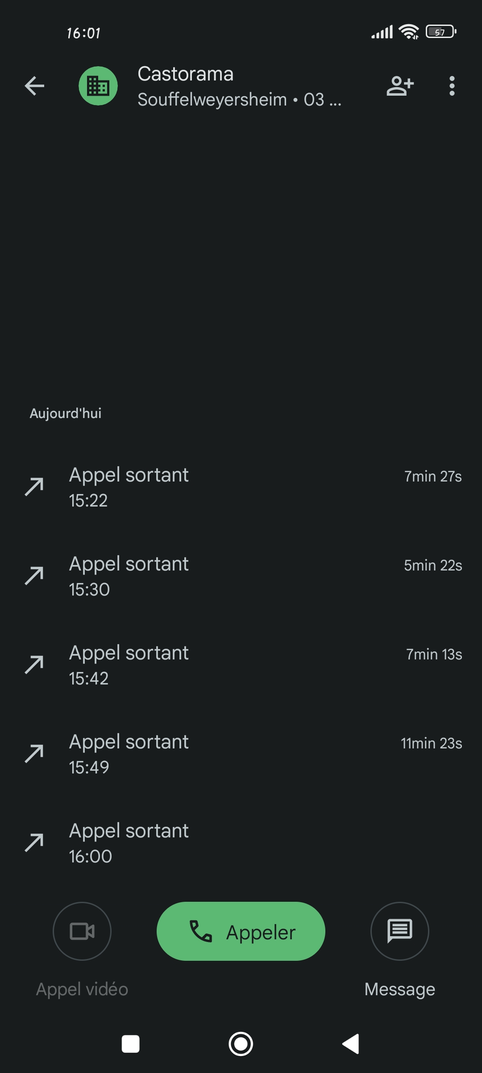This screenshot has width=482, height=1073.
Task: Tap outgoing arrow icon beside 15:22 call
Action: click(x=34, y=487)
